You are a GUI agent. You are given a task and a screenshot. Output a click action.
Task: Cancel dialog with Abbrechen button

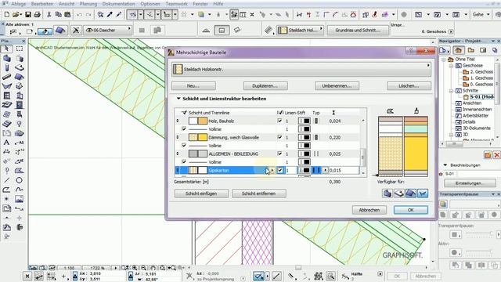pos(369,210)
